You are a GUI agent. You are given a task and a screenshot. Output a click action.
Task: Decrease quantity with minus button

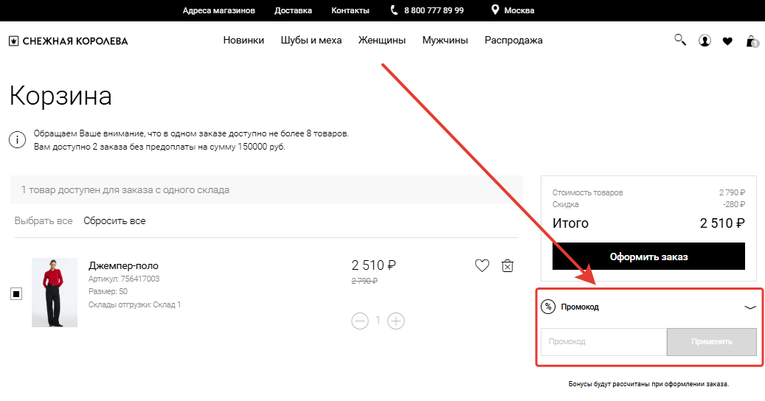coord(360,321)
